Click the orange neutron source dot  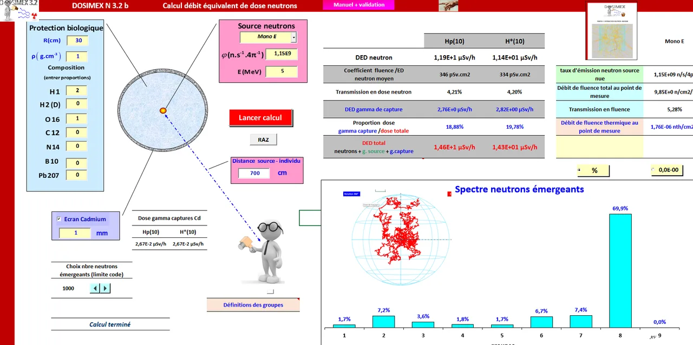[x=163, y=110]
